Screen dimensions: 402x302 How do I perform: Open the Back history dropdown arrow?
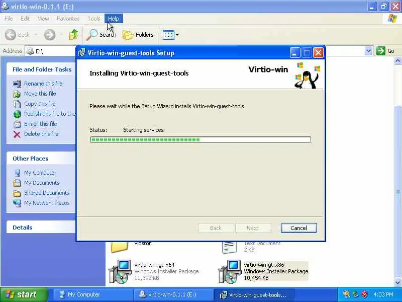[x=36, y=35]
